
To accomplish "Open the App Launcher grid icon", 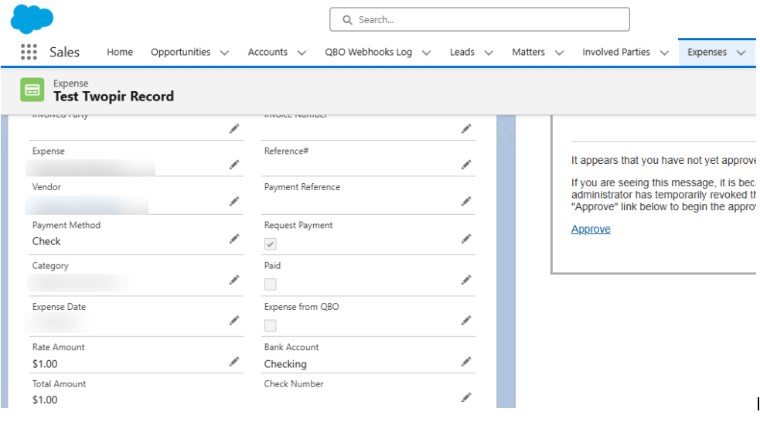I will tap(29, 52).
